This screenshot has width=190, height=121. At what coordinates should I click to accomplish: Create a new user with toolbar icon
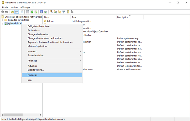[x=51, y=12]
